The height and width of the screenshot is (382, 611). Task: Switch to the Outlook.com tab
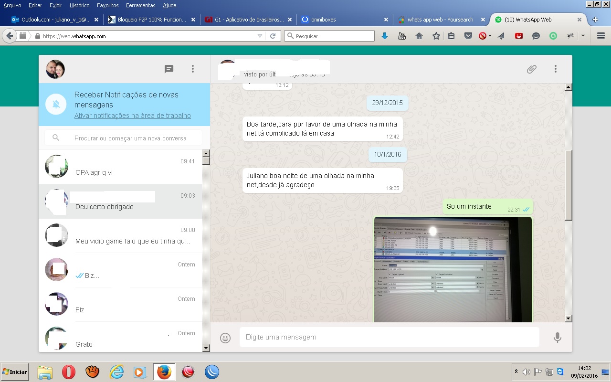(x=55, y=20)
